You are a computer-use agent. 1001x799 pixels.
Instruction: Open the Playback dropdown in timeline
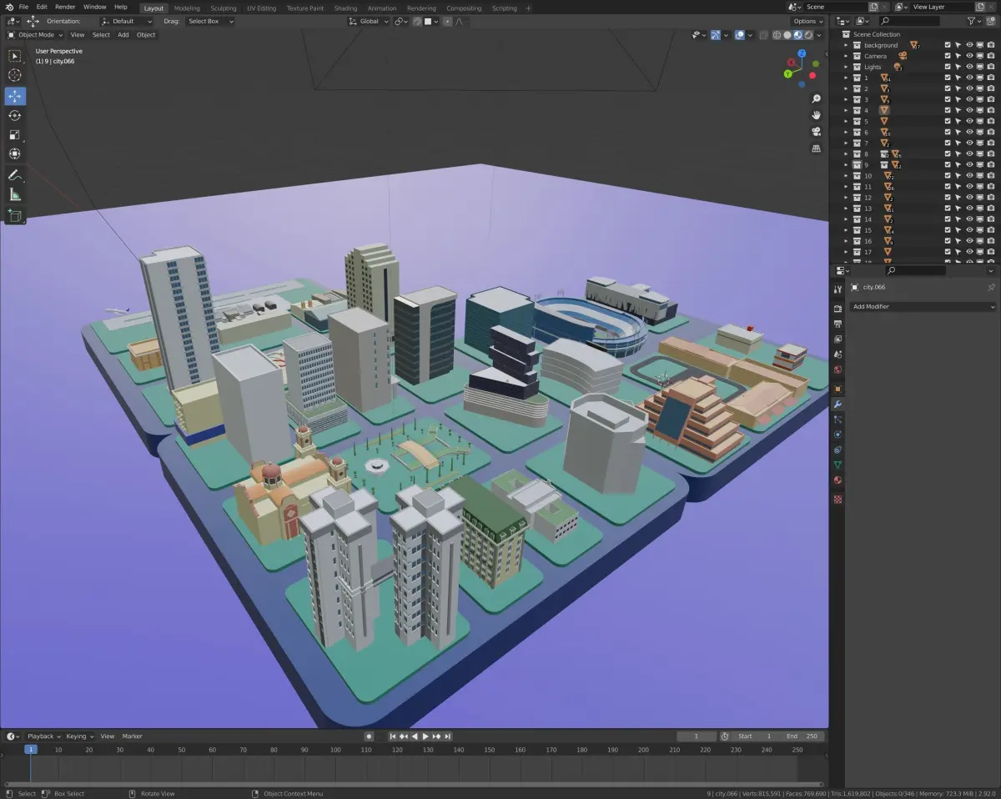pos(43,736)
